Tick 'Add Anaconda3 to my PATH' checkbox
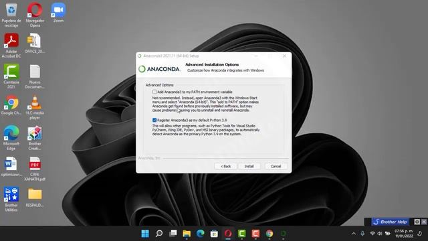 154,92
